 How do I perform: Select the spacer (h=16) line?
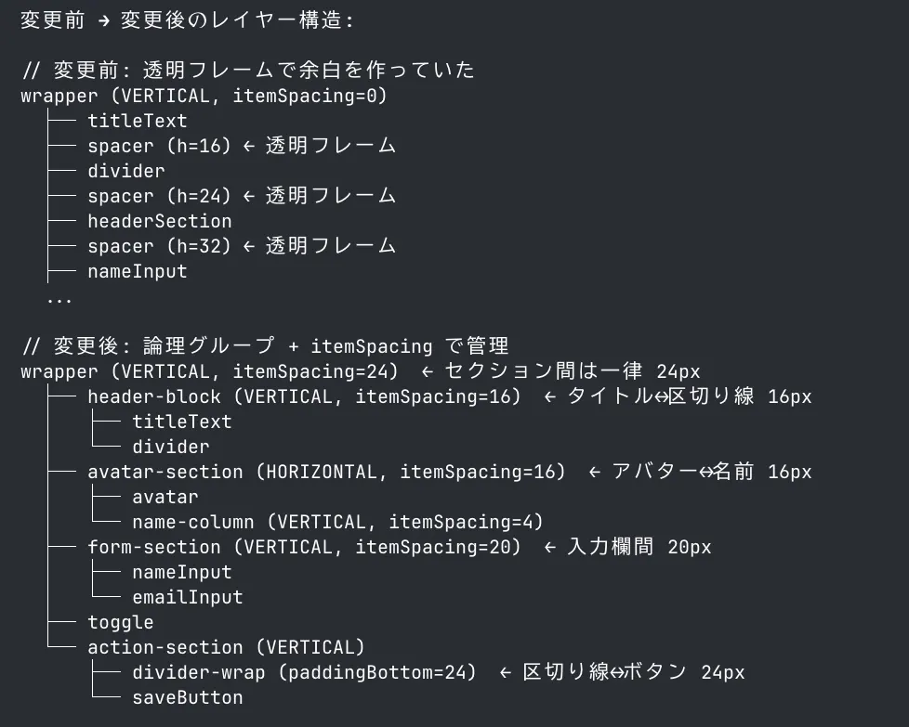pos(242,146)
